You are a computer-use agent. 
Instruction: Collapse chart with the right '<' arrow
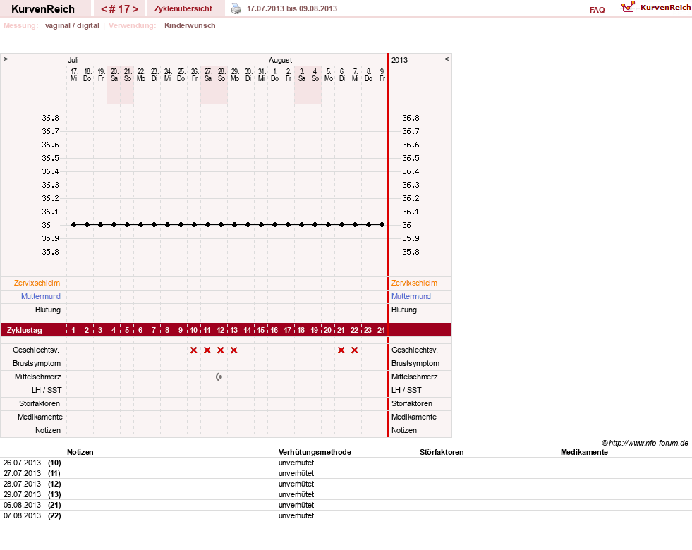coord(447,59)
